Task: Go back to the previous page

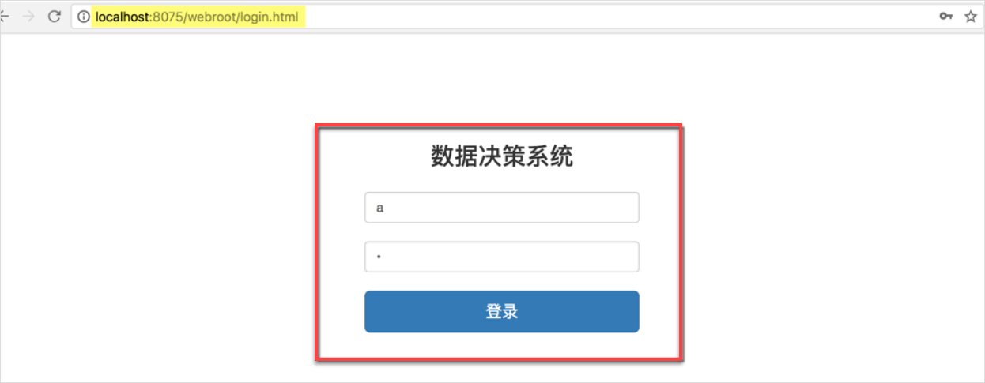Action: (4, 17)
